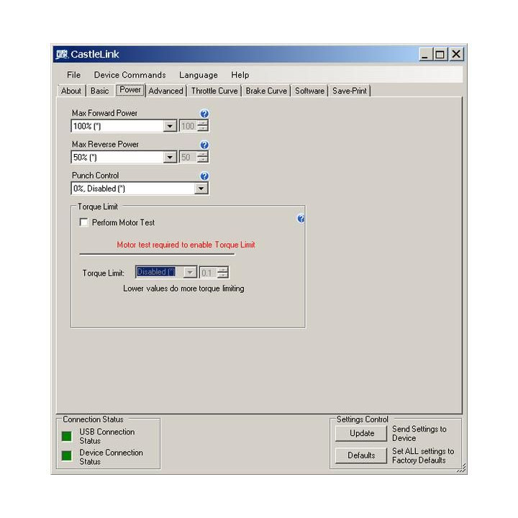Screen dimensions: 518x518
Task: Maximize the CastleLink window
Action: pyautogui.click(x=440, y=54)
